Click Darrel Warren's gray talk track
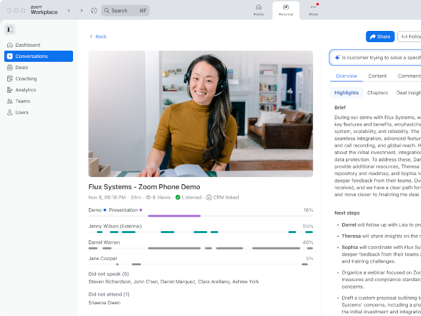 coord(201,248)
